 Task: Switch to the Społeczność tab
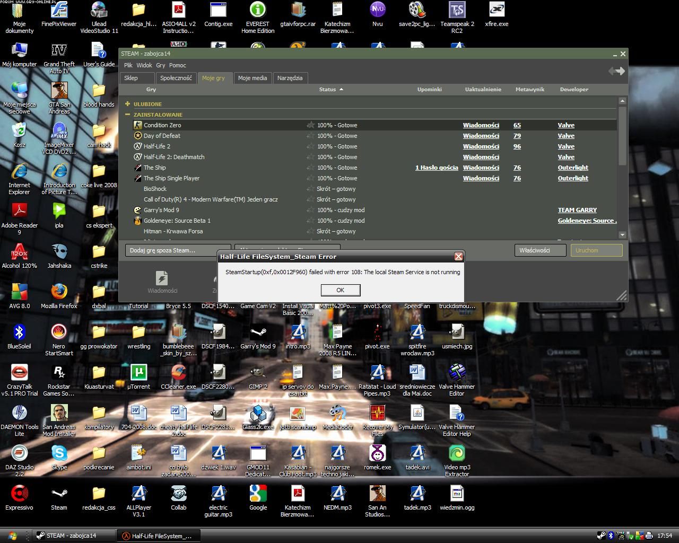pos(176,78)
